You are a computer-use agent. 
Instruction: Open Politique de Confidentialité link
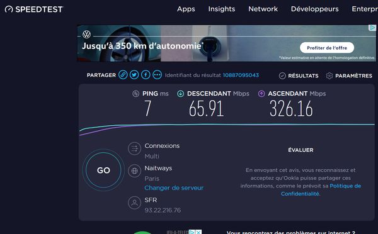pos(321,190)
